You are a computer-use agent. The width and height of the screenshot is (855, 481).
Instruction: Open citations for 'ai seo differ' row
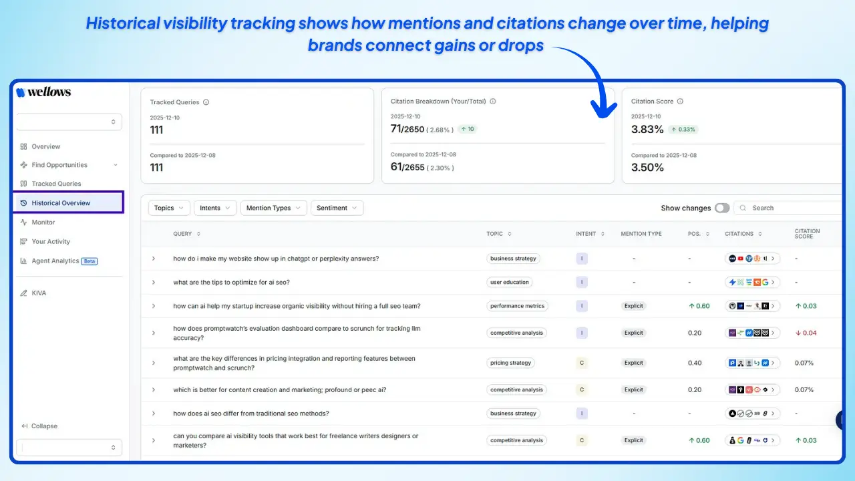click(753, 414)
